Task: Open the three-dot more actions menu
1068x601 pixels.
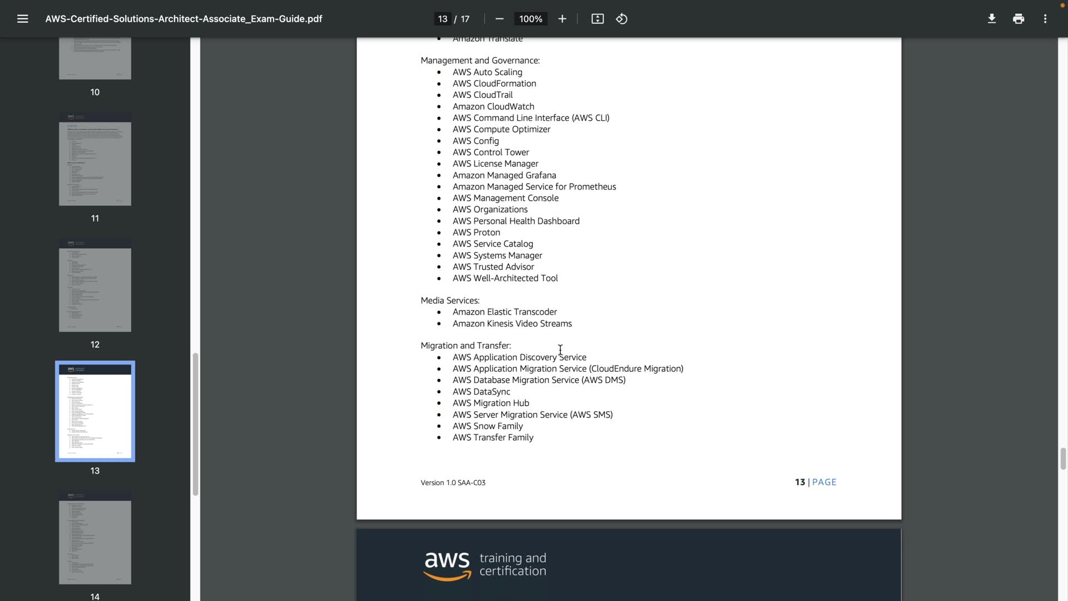Action: pyautogui.click(x=1045, y=19)
